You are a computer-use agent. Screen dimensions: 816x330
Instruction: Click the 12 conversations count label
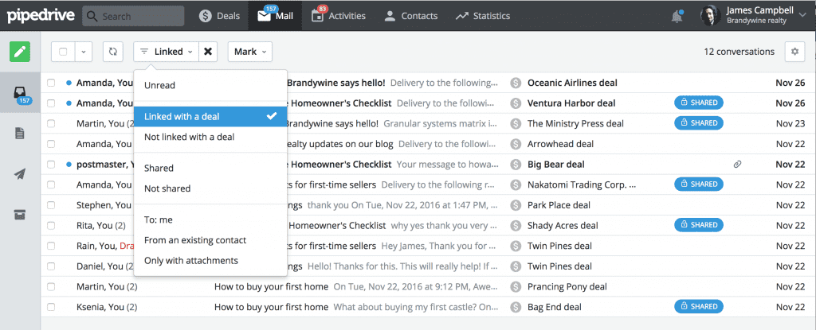[739, 52]
